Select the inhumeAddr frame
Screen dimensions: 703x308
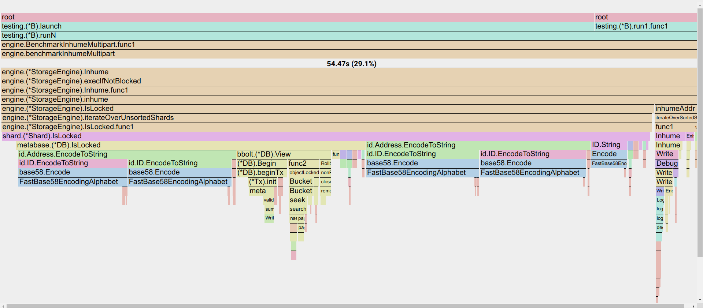pyautogui.click(x=676, y=109)
